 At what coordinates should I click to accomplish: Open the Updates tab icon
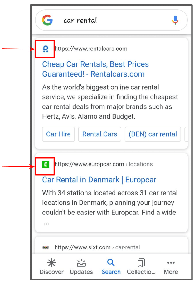(x=81, y=263)
